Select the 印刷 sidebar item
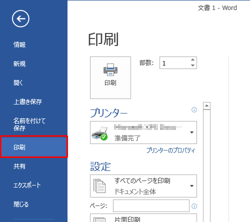250x222 pixels. 34,147
